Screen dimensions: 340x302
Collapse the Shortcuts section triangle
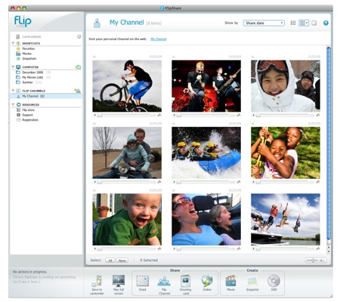coord(13,43)
